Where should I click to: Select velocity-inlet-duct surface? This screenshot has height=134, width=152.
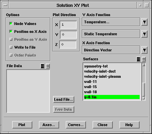click(112, 71)
